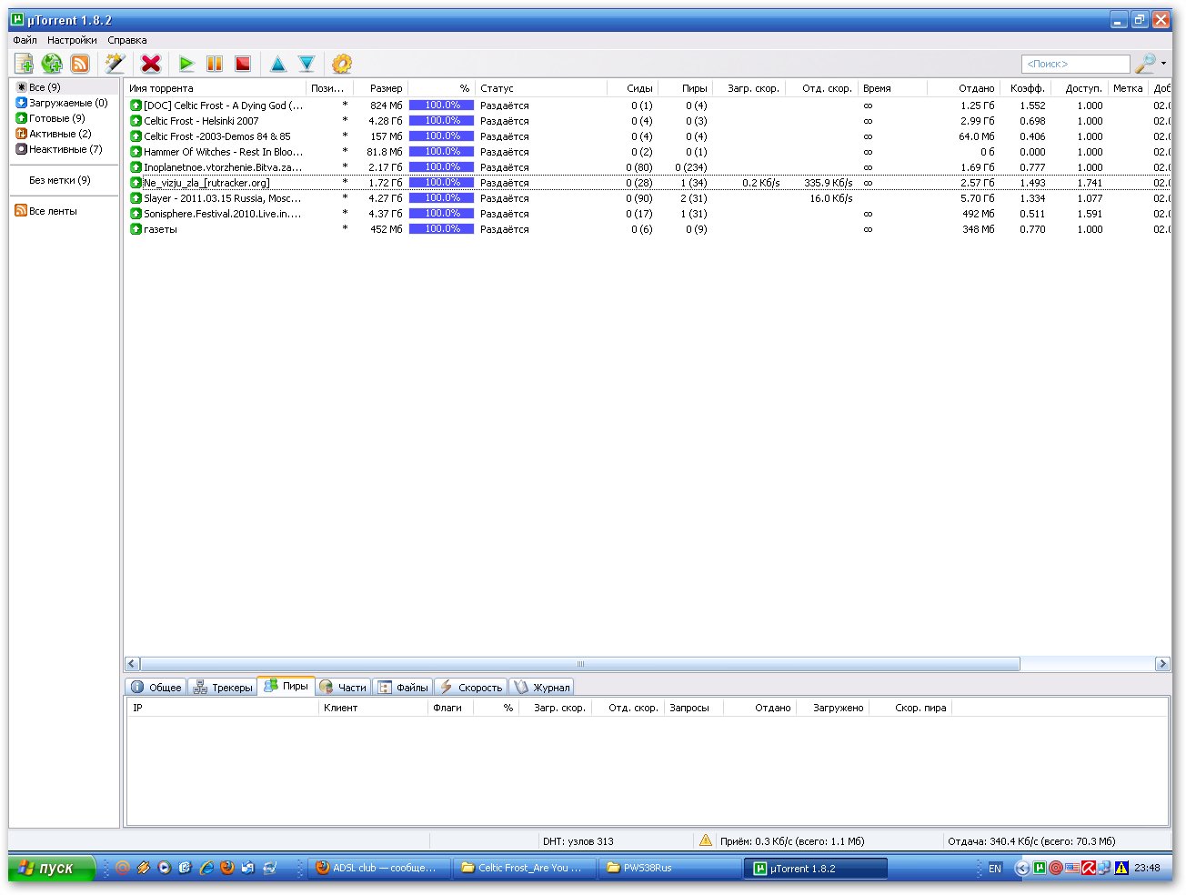This screenshot has height=895, width=1186.
Task: Click horizontal scrollbar left arrow
Action: point(132,664)
